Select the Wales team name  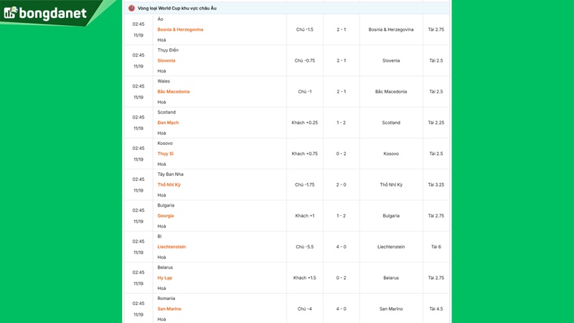coord(164,81)
